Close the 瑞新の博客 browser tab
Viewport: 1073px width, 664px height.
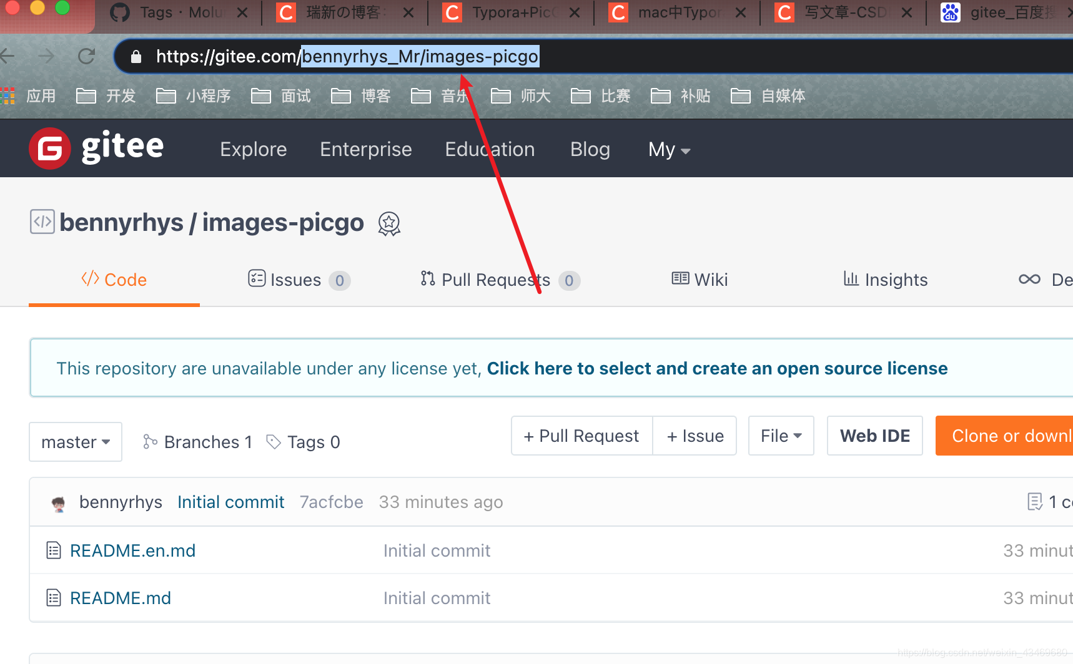pos(408,12)
